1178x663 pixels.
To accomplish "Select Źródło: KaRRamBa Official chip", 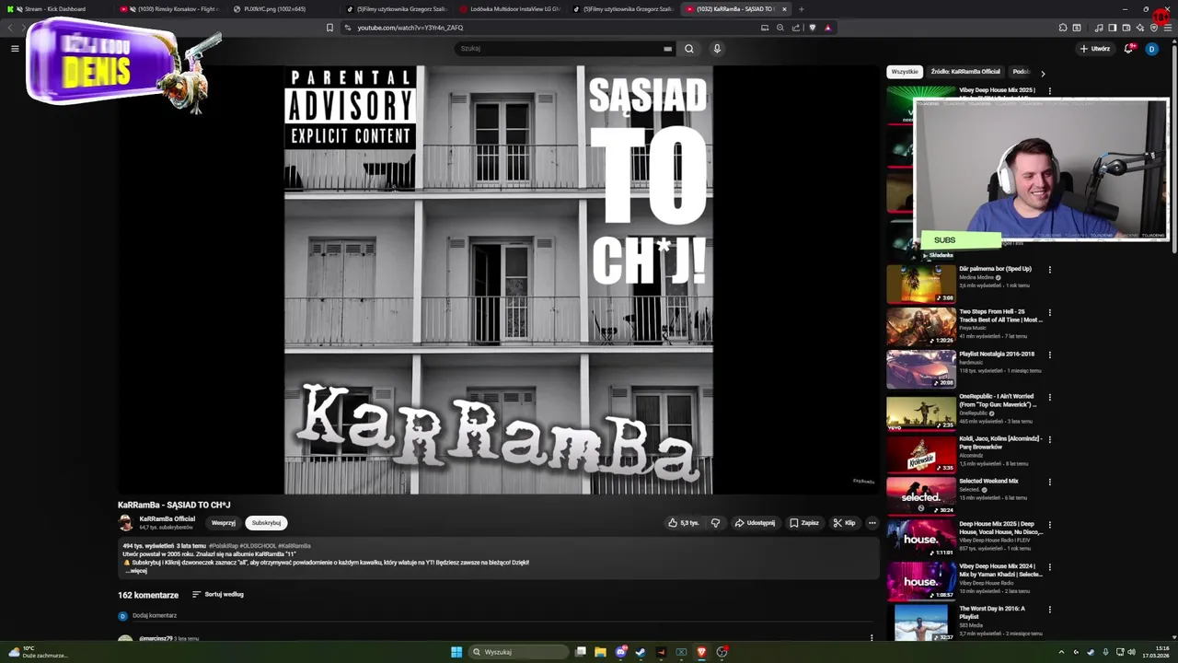I will coord(965,72).
